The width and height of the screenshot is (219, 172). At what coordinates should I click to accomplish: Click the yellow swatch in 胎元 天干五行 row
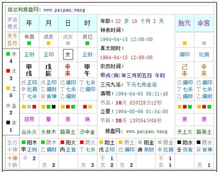click(x=185, y=43)
